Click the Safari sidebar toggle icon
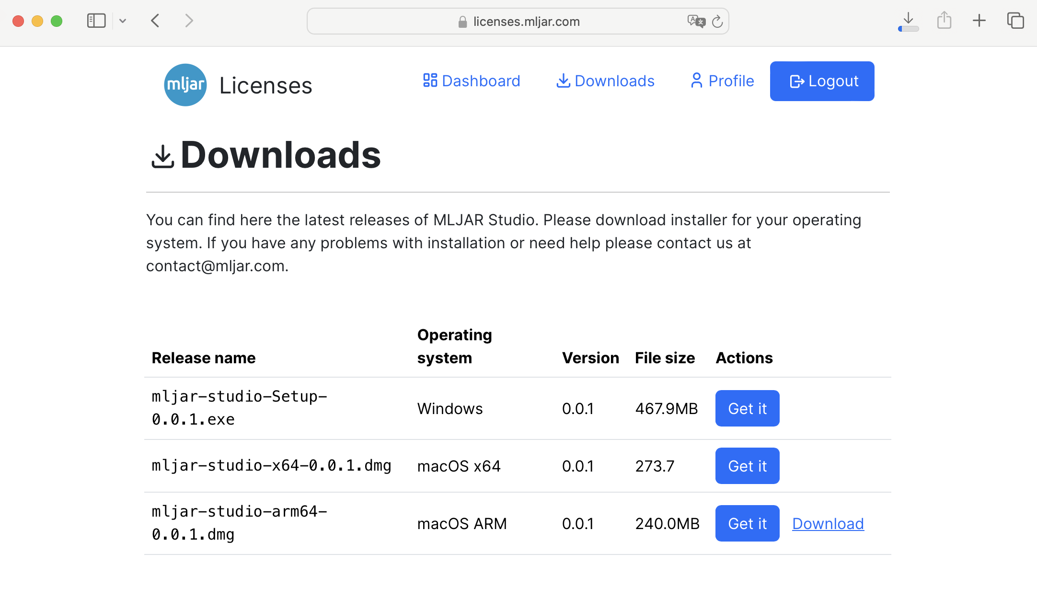This screenshot has height=600, width=1037. tap(96, 21)
